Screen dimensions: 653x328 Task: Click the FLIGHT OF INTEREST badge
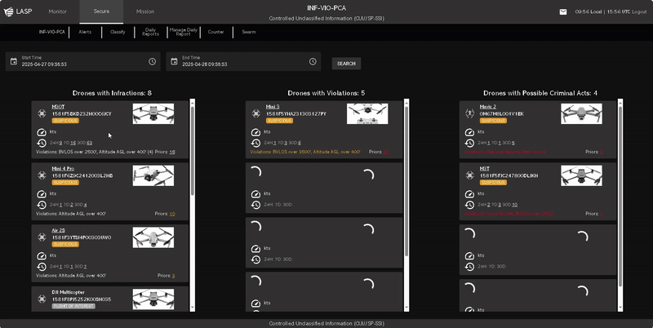(73, 306)
